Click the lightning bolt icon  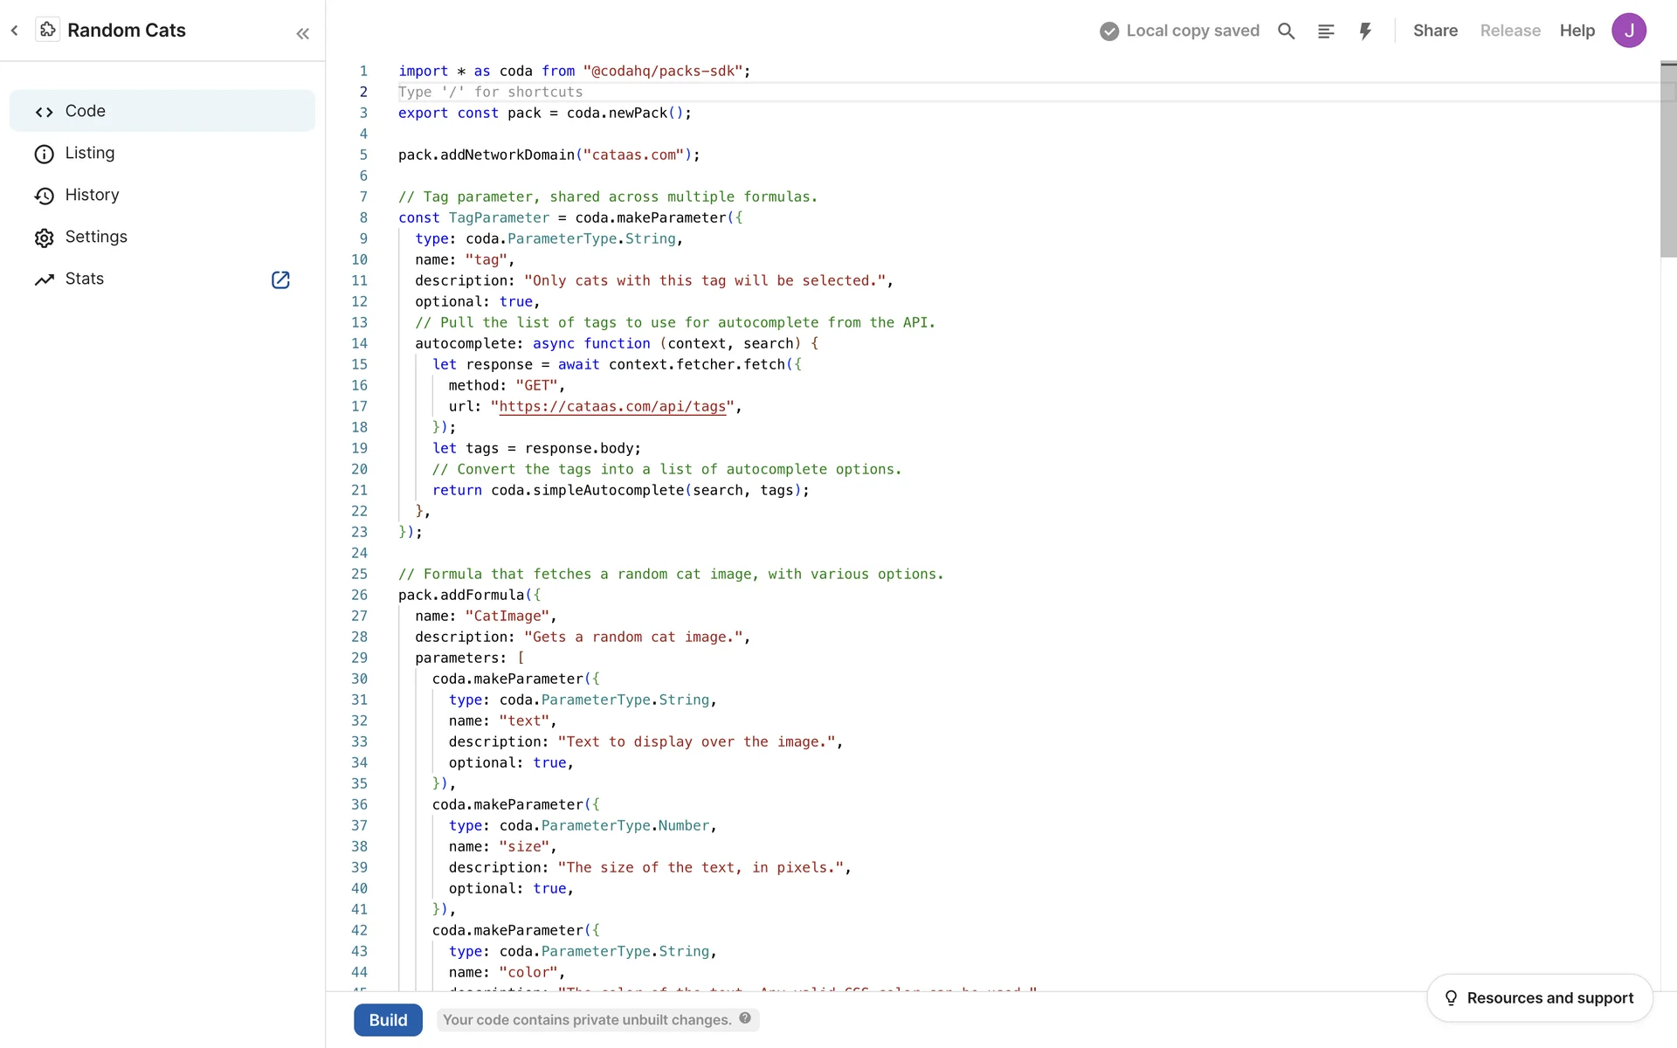coord(1365,31)
